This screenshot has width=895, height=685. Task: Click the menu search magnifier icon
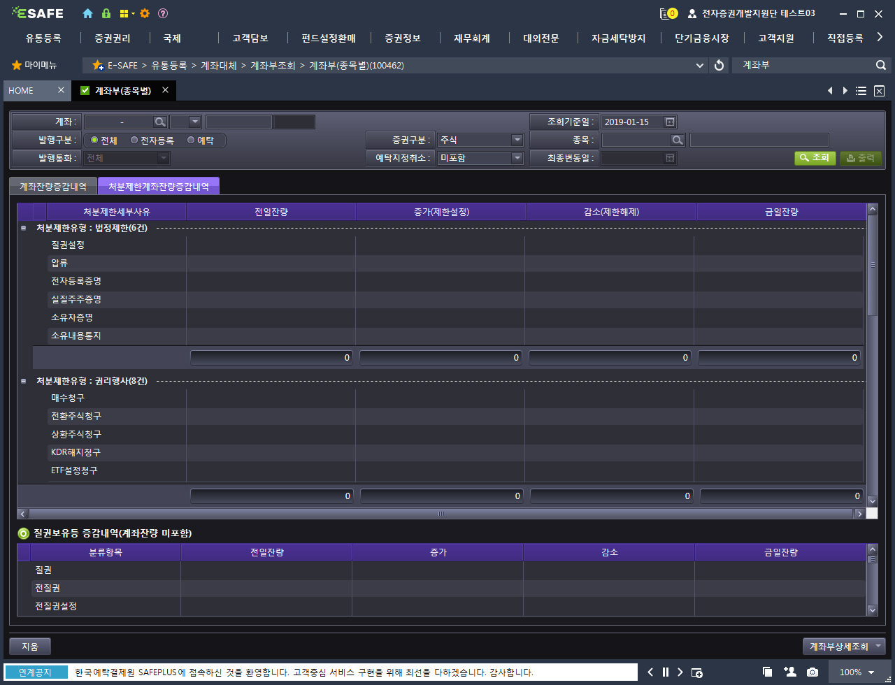click(881, 65)
